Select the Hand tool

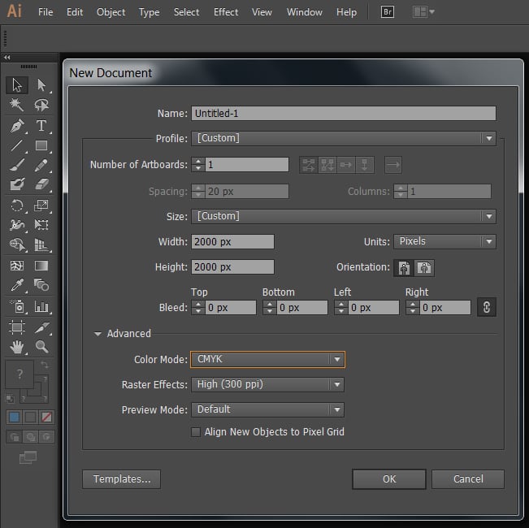pos(16,347)
